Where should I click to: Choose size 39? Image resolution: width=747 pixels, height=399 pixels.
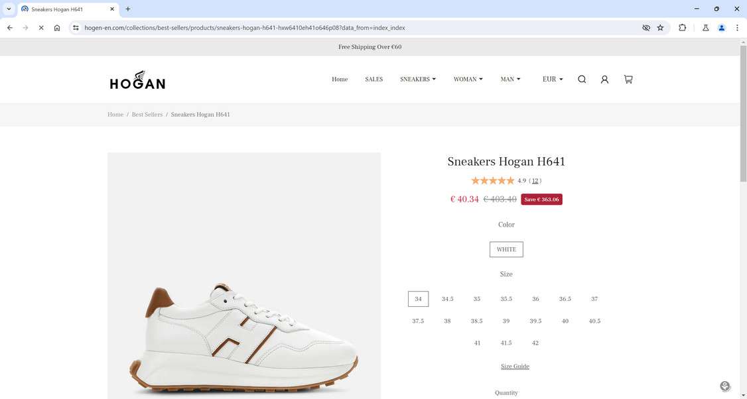(506, 321)
